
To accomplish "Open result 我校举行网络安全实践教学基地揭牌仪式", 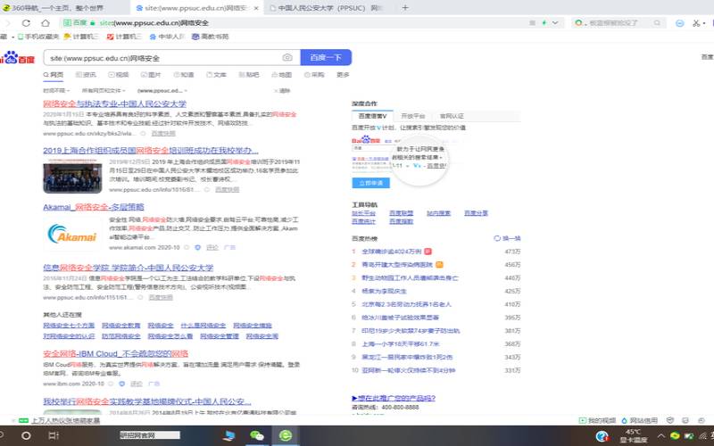I will [147, 401].
